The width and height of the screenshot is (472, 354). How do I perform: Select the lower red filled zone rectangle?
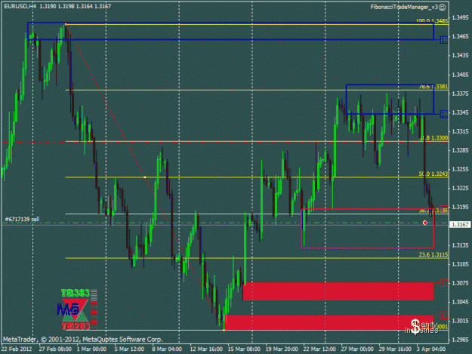tap(329, 322)
